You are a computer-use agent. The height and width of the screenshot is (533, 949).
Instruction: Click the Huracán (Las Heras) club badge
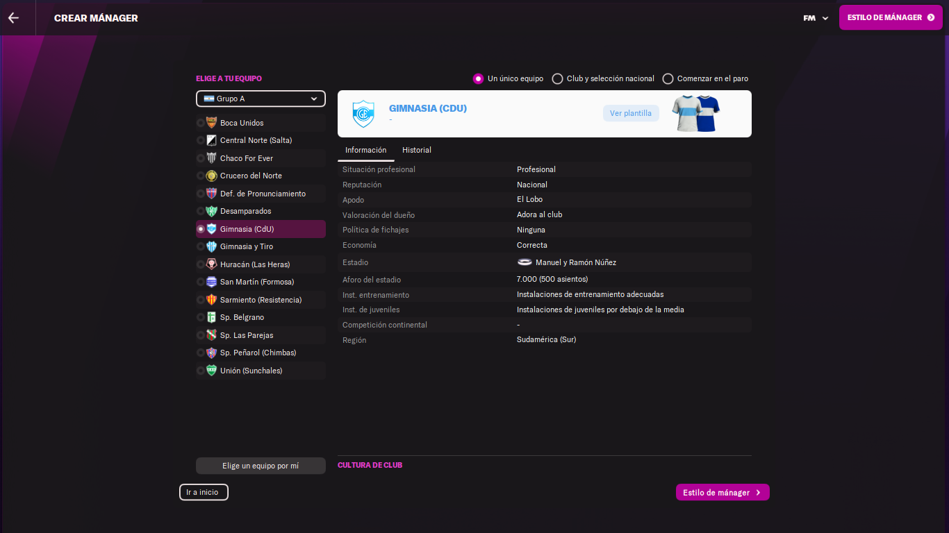(x=211, y=264)
